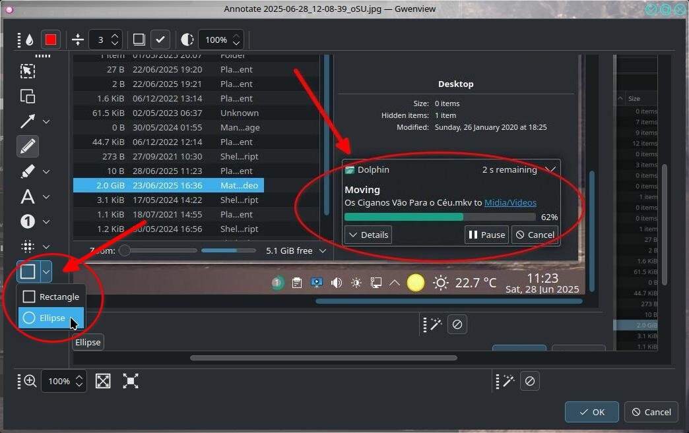The width and height of the screenshot is (689, 433).
Task: Click the pictured tray display monitor icon
Action: pyautogui.click(x=317, y=283)
